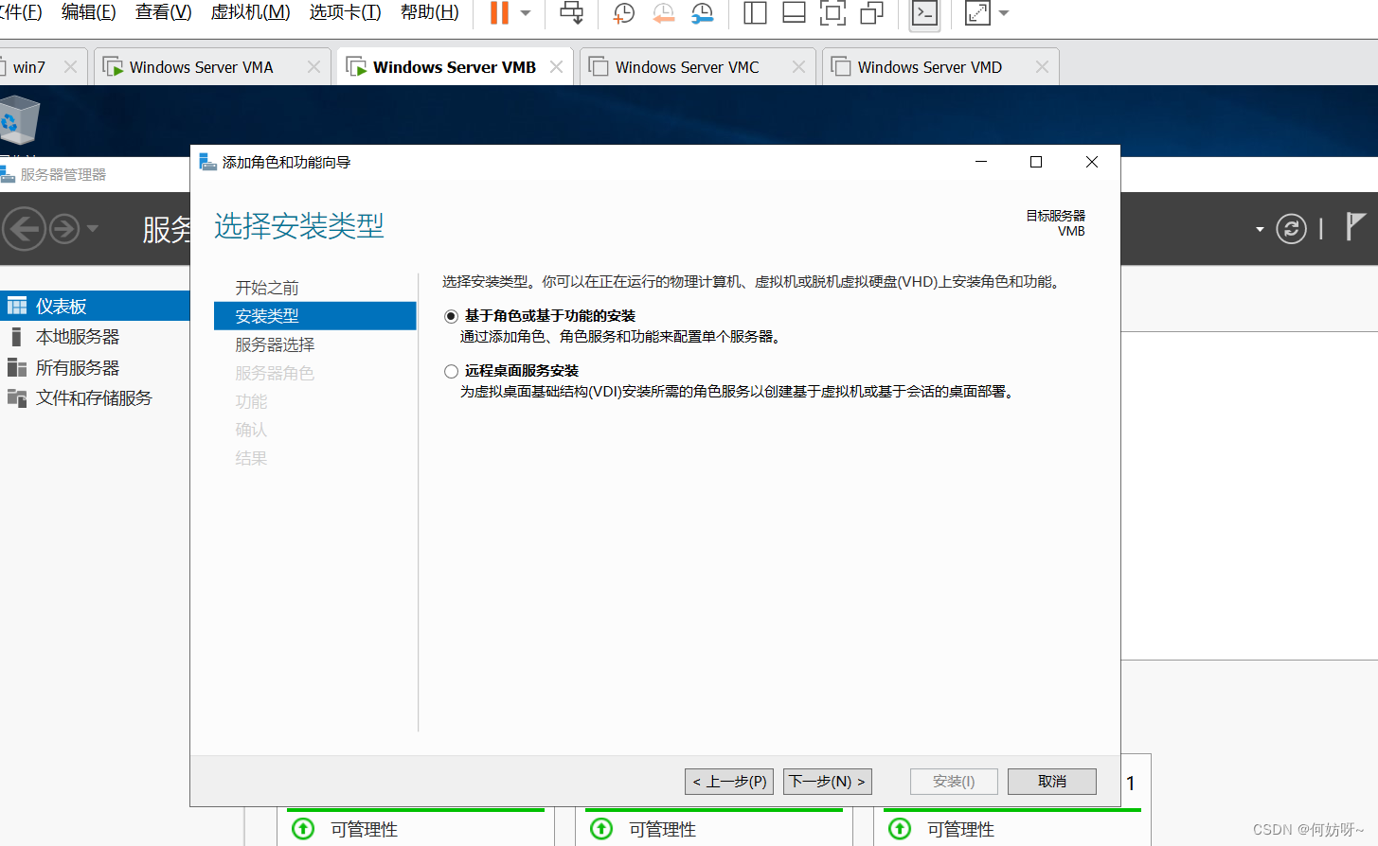Select Remote Desktop Services installation option
This screenshot has width=1378, height=846.
point(452,371)
